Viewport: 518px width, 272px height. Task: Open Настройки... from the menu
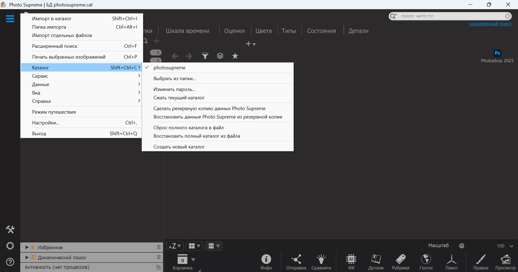pyautogui.click(x=81, y=123)
